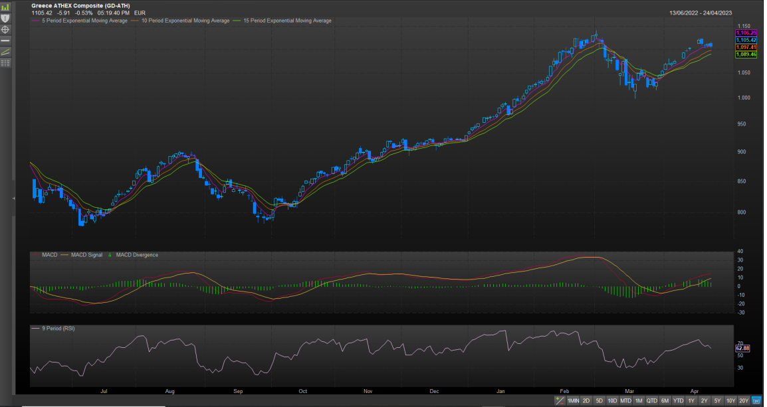Click the add/remove indicator plus-minus icon
The image size is (767, 407).
[x=559, y=401]
